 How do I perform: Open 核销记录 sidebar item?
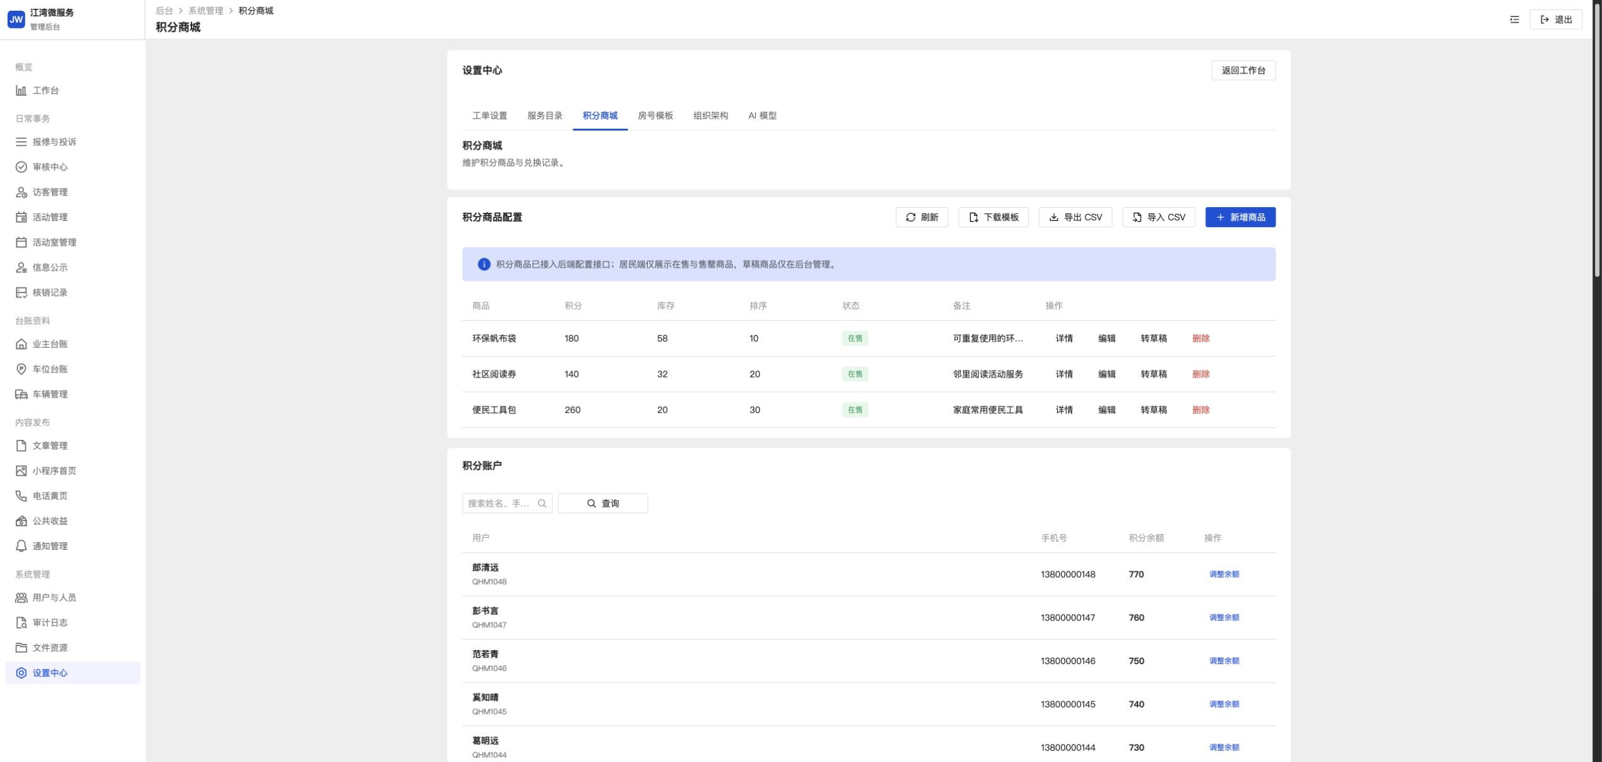[x=73, y=292]
